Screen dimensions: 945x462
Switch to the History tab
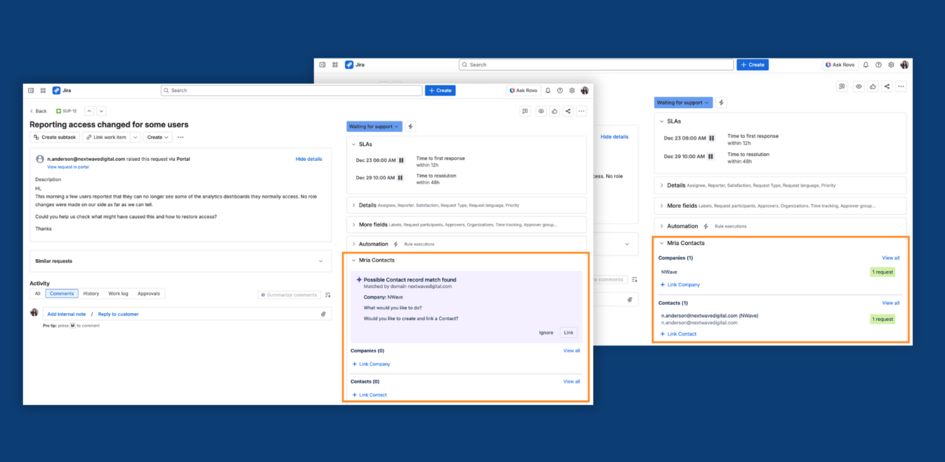pos(91,293)
